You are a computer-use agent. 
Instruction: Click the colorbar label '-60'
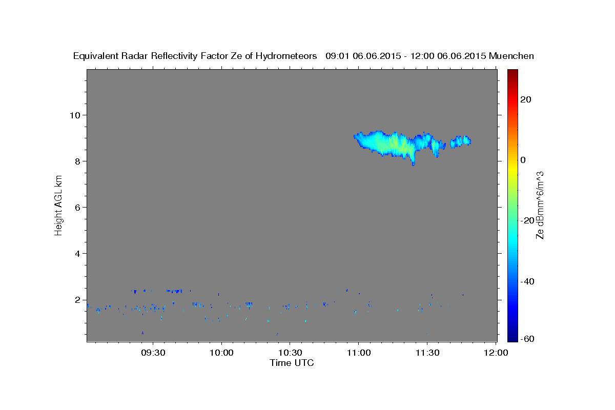pos(526,339)
